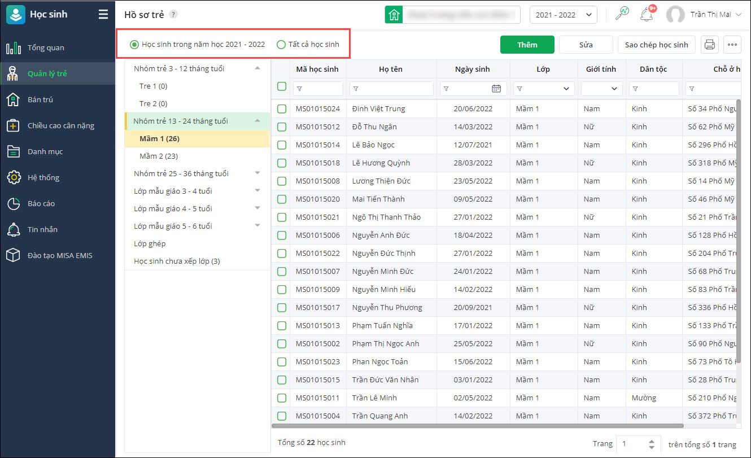Open the Ngày sinh calendar picker icon

tap(496, 89)
